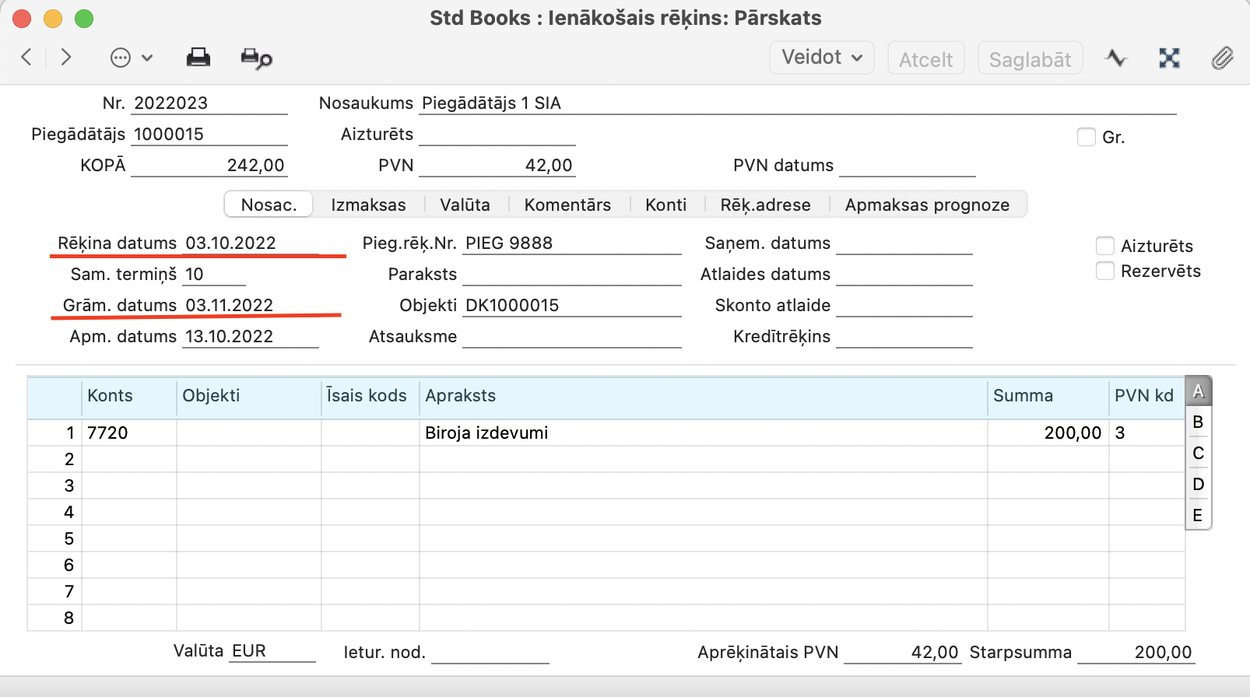
Task: Switch to the Izmaksas tab
Action: (368, 205)
